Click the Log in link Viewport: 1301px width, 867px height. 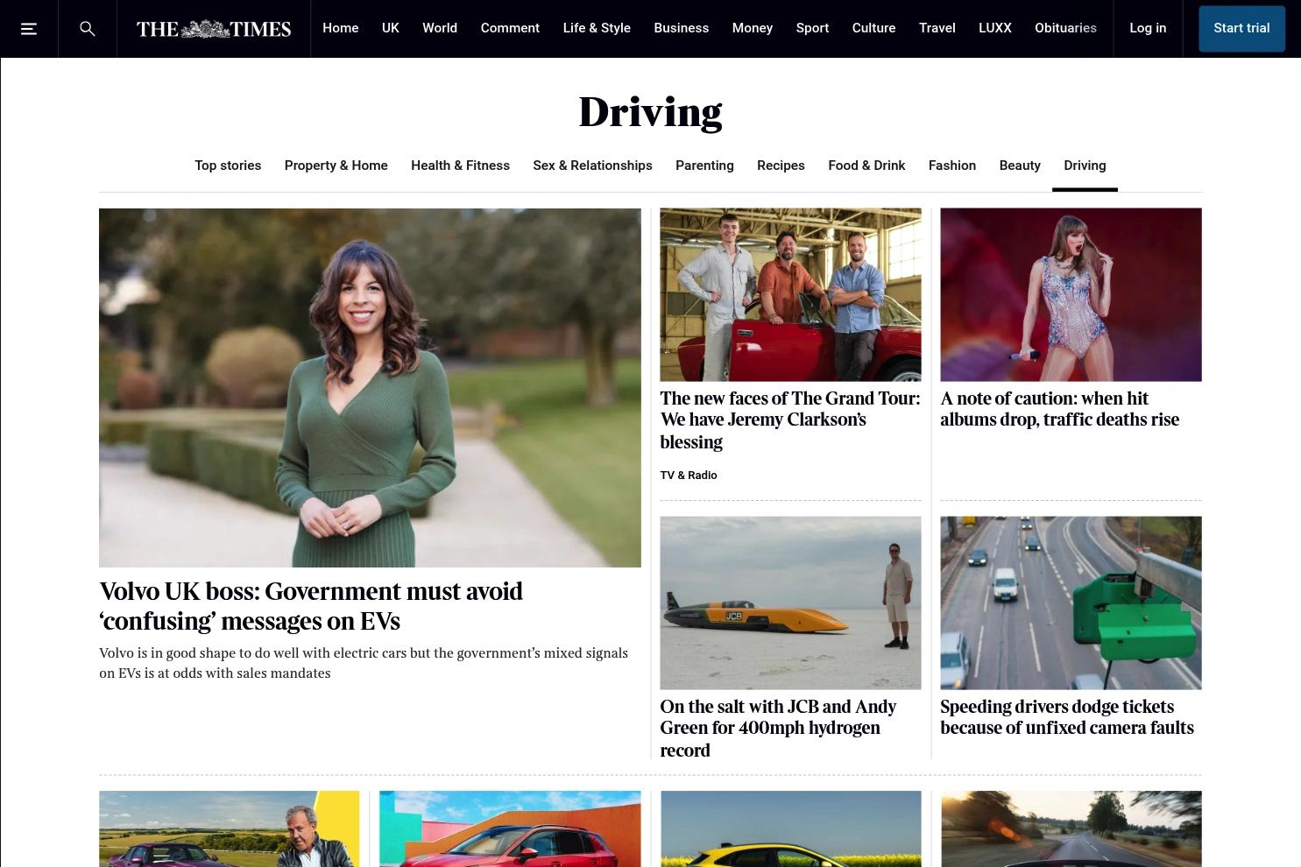1148,28
